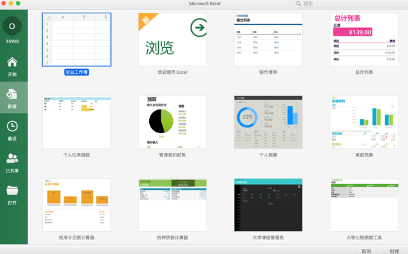This screenshot has height=254, width=408.
Task: Click the 空白工作簿 highlighted label
Action: point(76,72)
